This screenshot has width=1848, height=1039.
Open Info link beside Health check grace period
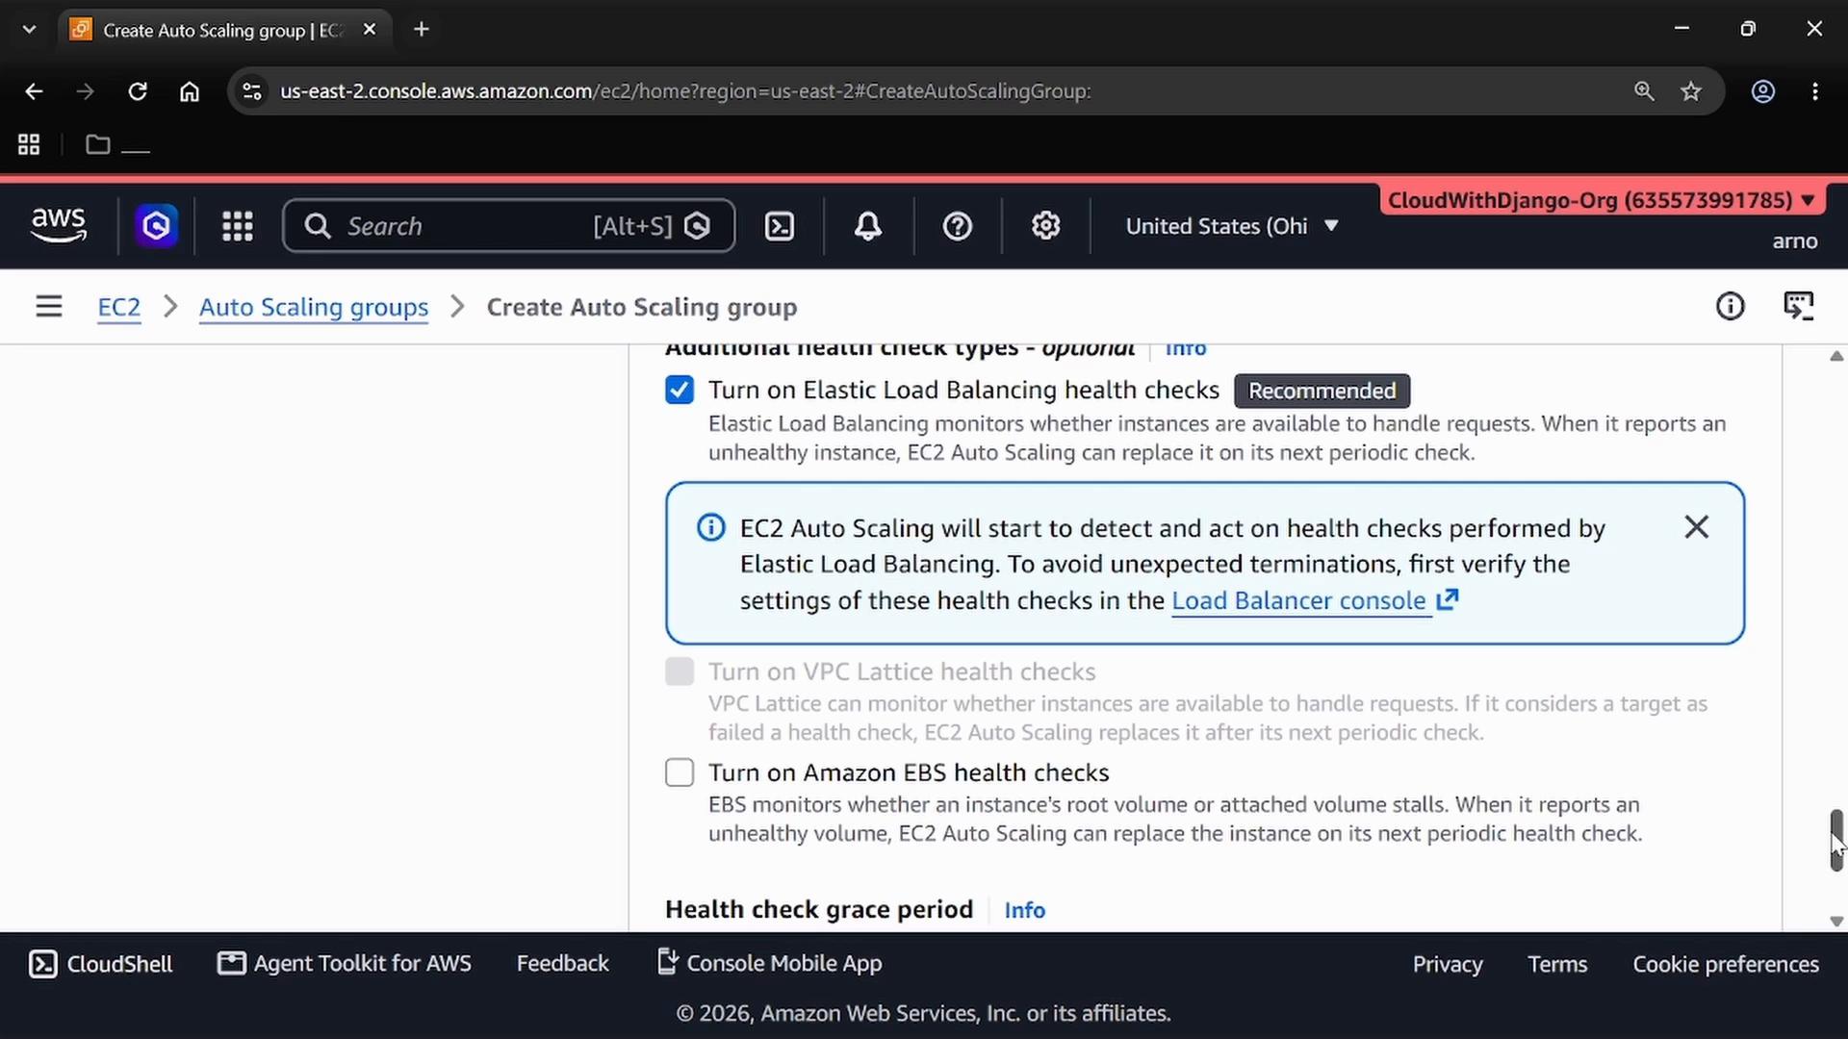pos(1024,910)
